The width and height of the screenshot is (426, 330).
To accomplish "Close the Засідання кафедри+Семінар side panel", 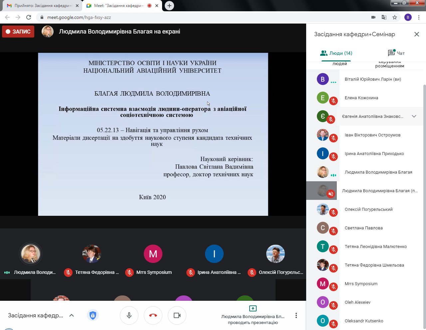I will pos(417,34).
